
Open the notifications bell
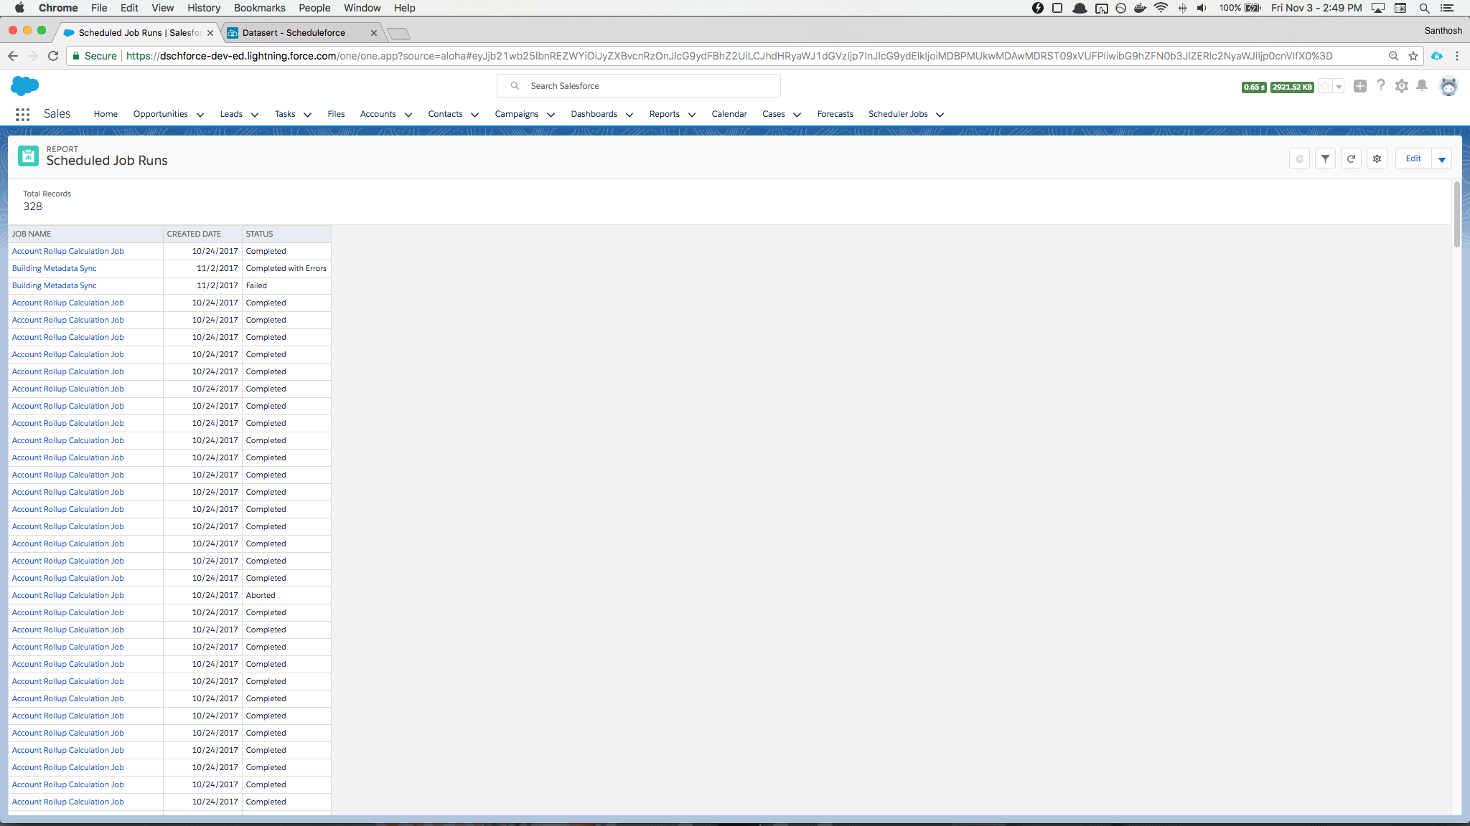tap(1421, 86)
